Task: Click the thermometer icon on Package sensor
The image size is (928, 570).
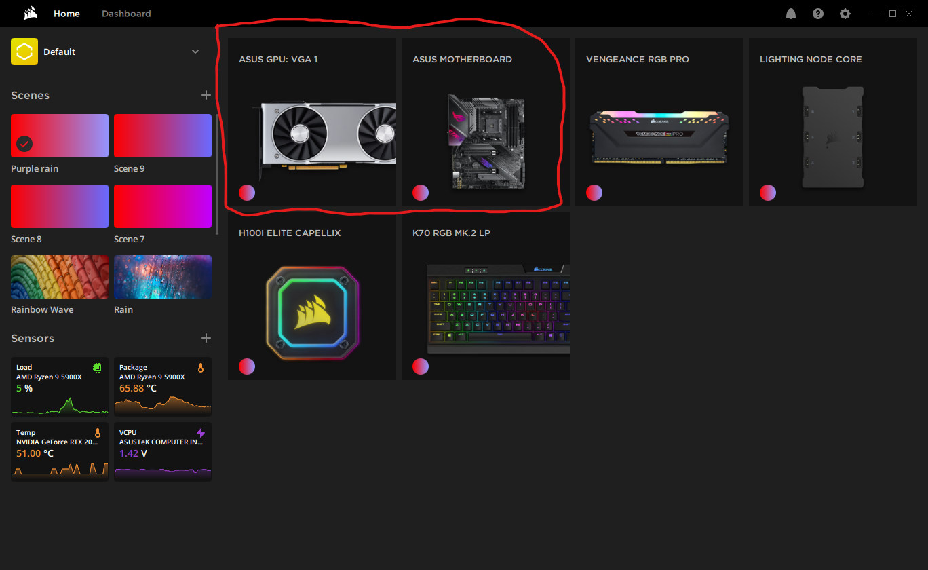Action: pyautogui.click(x=201, y=368)
